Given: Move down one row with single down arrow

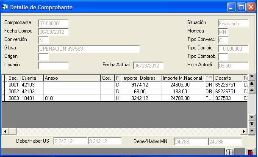Looking at the screenshot, I should (252, 117).
